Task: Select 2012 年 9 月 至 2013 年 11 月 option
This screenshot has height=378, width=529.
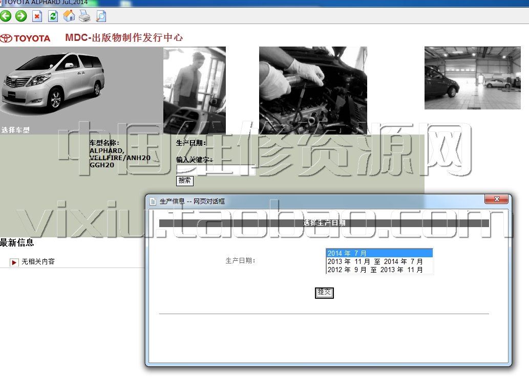Action: [x=379, y=270]
